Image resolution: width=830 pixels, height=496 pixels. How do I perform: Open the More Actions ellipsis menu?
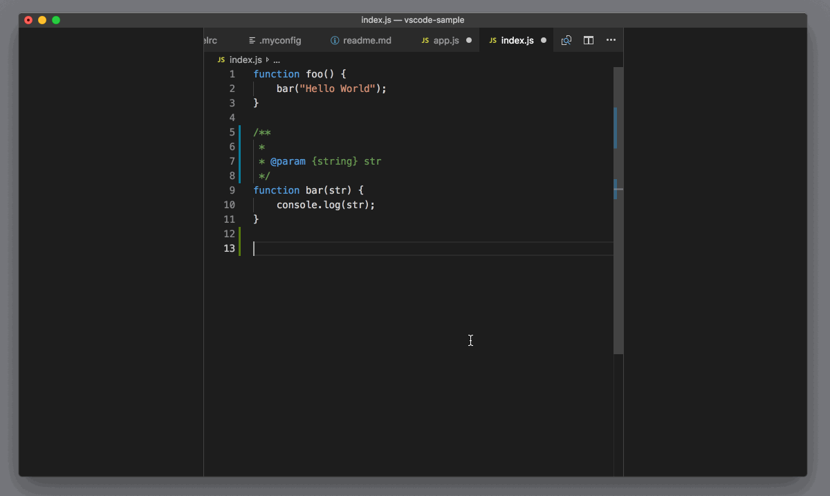611,40
